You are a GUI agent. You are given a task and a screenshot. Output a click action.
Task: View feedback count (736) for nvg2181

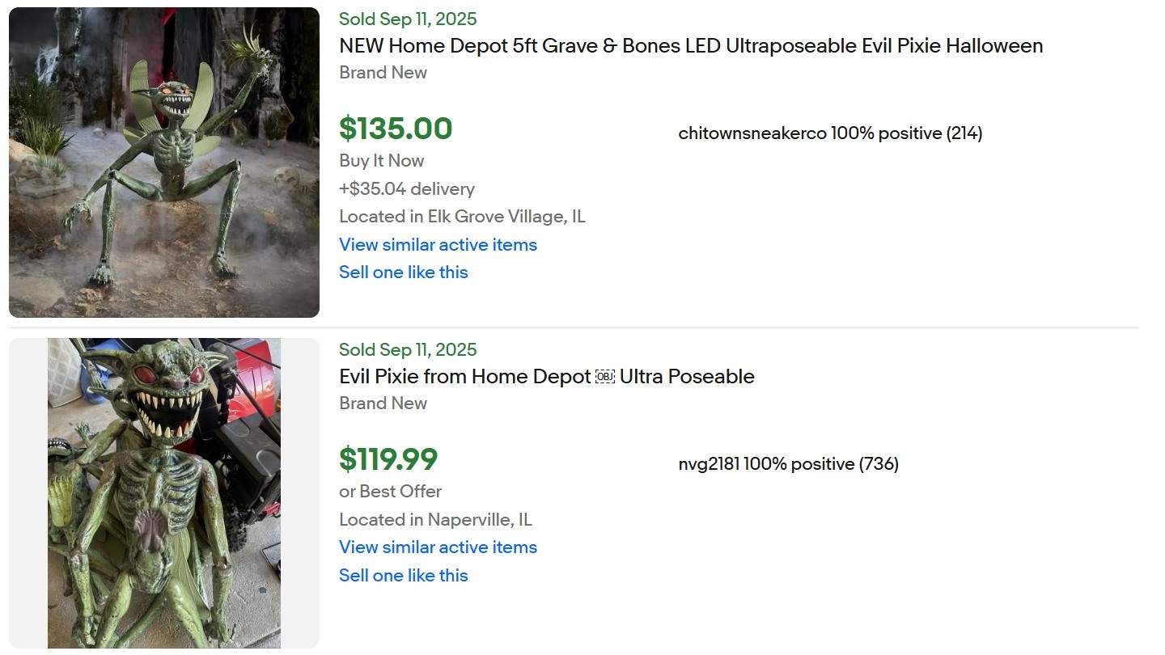tap(879, 463)
